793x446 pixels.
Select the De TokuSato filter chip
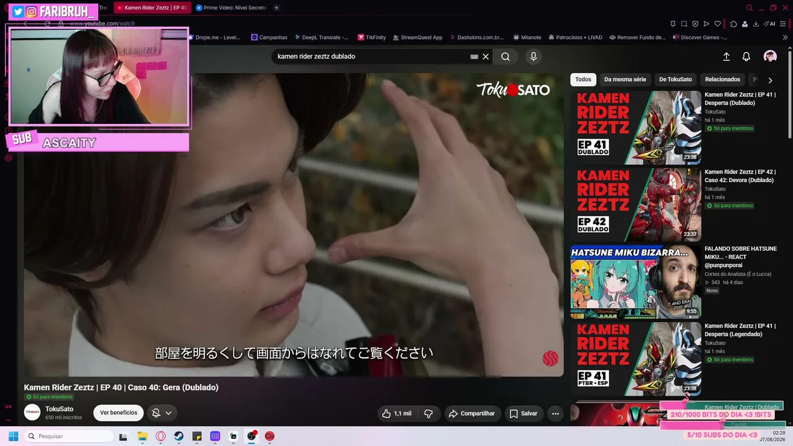[x=675, y=79]
